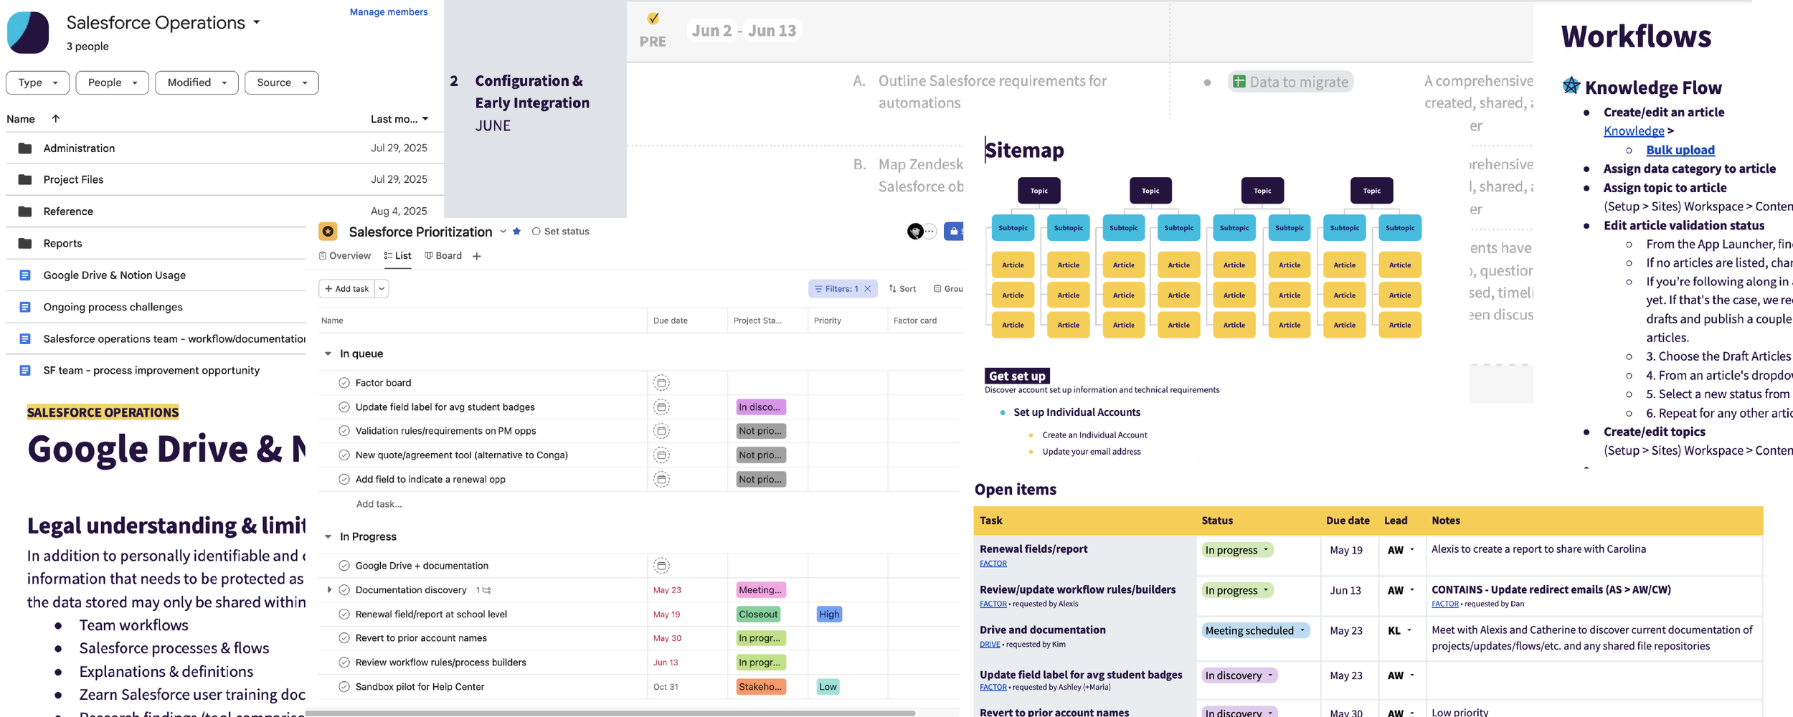Click the Add task... inline field
The image size is (1793, 717).
tap(379, 504)
